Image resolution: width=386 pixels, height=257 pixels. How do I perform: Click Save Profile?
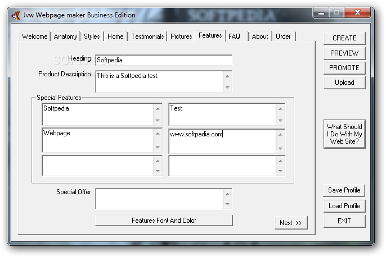click(x=344, y=190)
